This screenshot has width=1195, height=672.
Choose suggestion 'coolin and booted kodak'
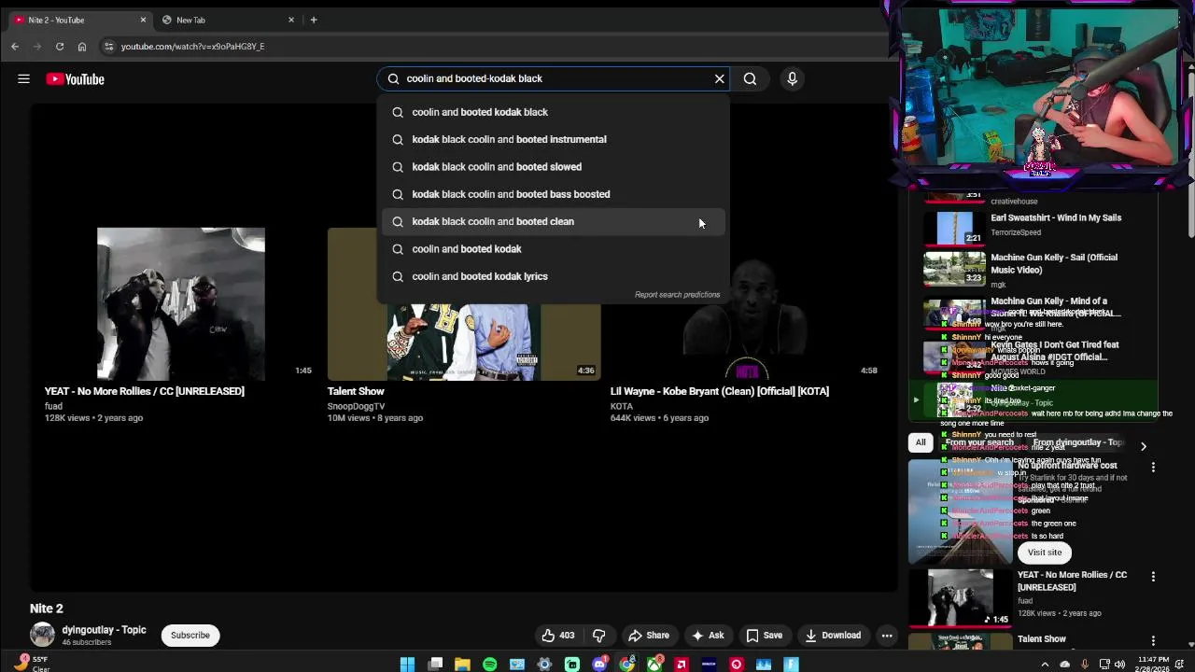click(x=554, y=249)
